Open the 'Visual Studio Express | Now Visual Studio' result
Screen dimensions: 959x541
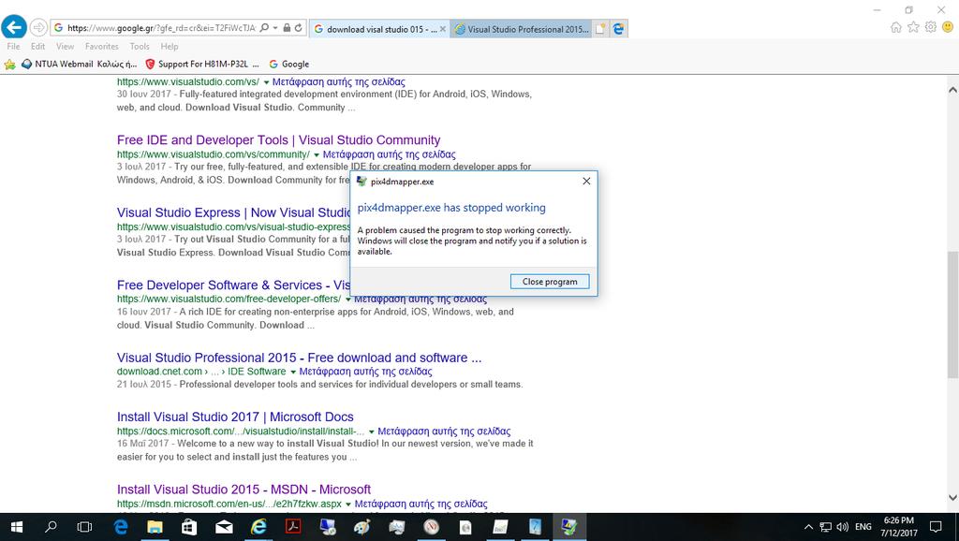coord(233,212)
